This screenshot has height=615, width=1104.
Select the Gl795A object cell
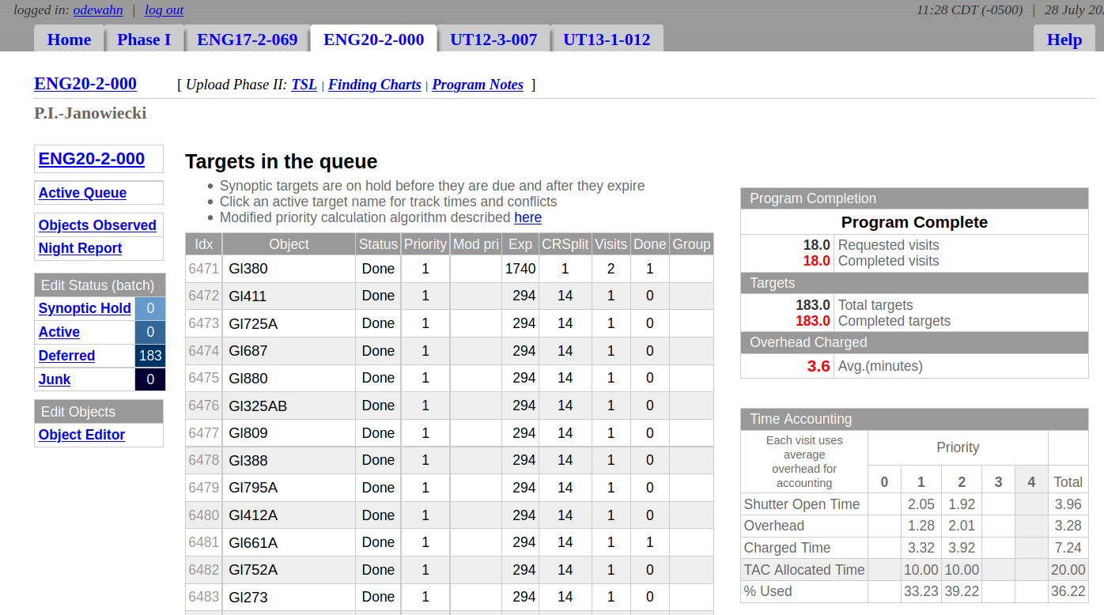coord(289,488)
